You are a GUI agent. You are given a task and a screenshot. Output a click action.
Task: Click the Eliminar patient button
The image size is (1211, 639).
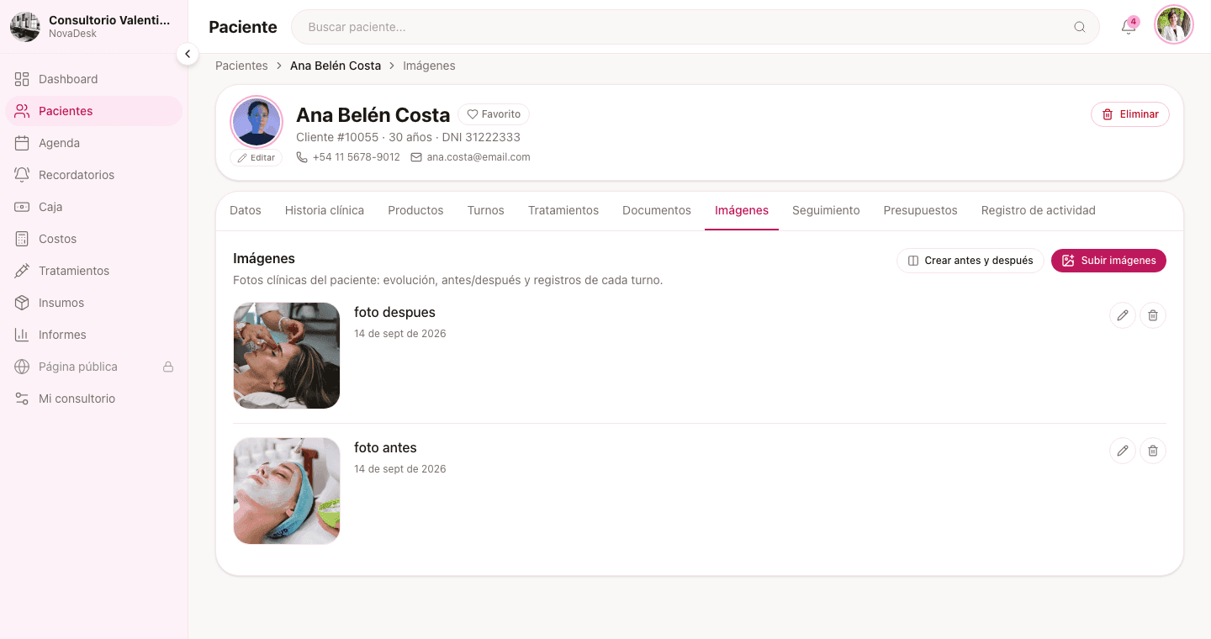tap(1130, 114)
